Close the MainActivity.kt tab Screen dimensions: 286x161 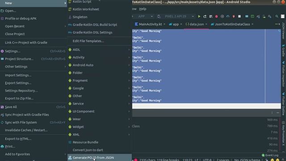pos(164,24)
